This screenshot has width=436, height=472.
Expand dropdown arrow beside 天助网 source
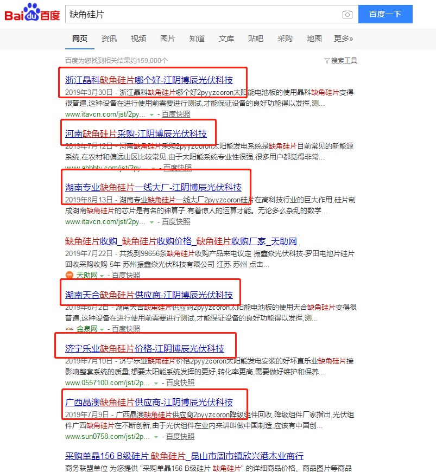(x=102, y=276)
